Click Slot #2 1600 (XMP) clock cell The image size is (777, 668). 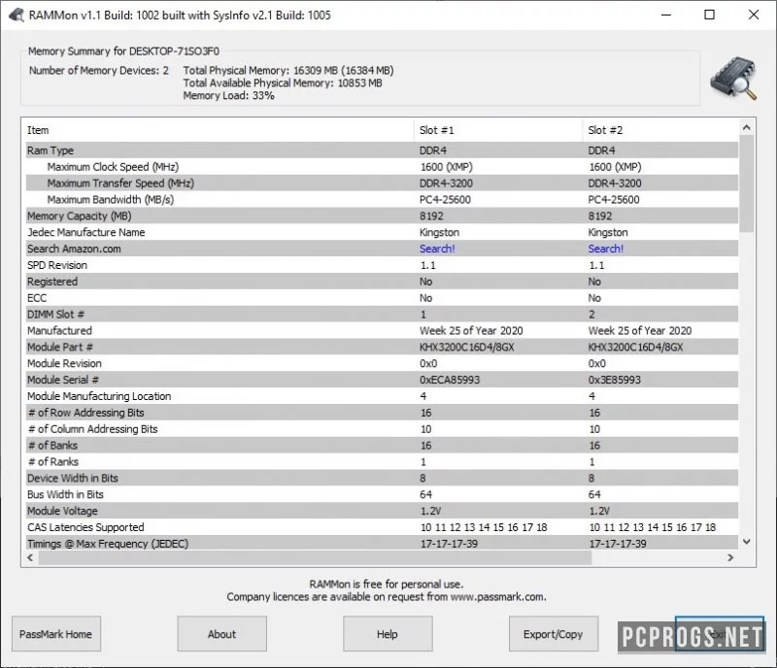pos(615,167)
